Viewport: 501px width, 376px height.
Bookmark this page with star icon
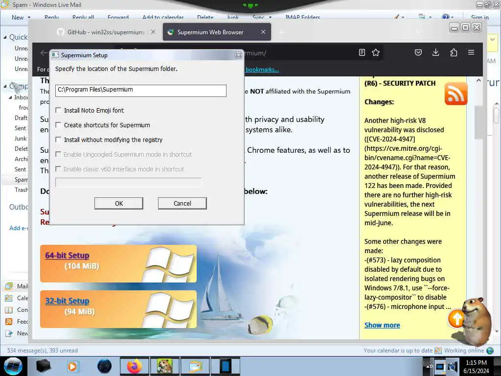(x=376, y=52)
